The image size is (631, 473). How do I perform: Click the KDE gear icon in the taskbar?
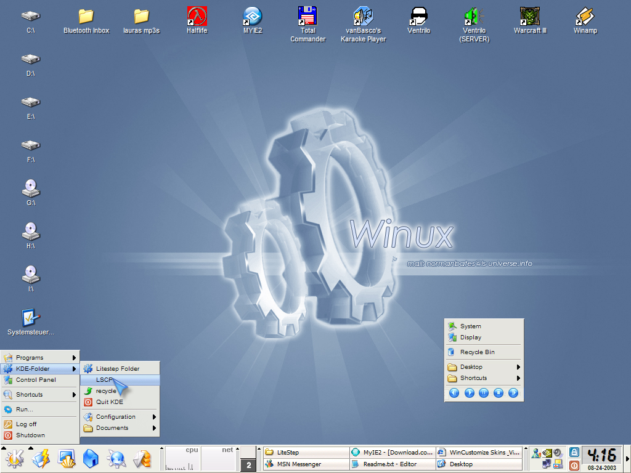coord(14,458)
